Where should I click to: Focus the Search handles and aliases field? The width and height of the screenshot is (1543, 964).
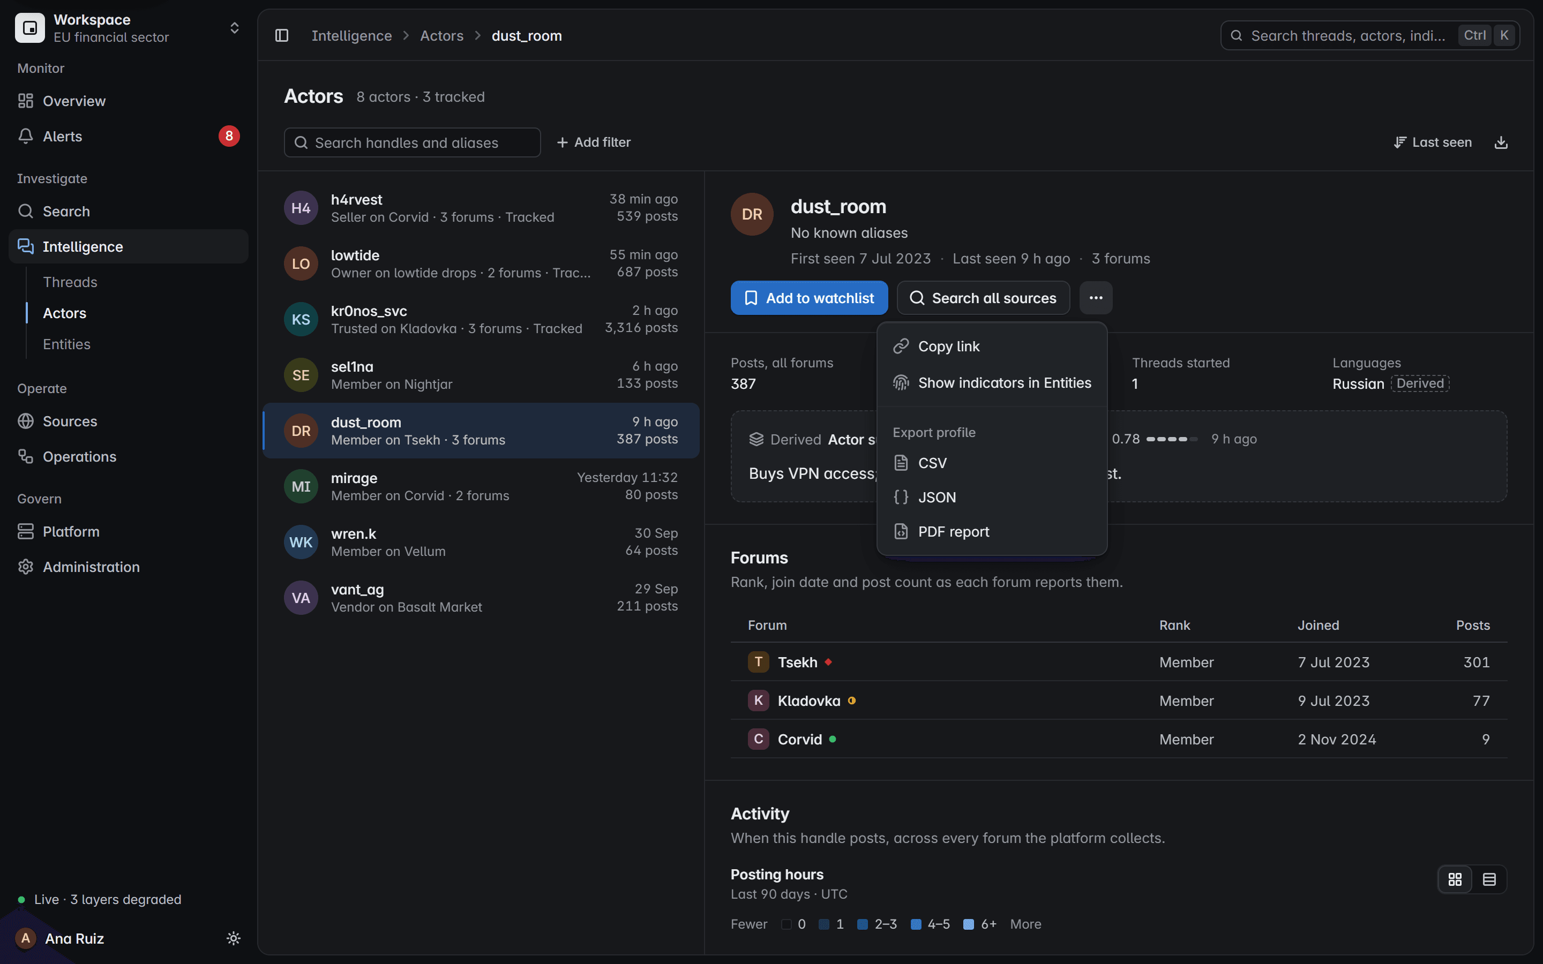[x=412, y=142]
